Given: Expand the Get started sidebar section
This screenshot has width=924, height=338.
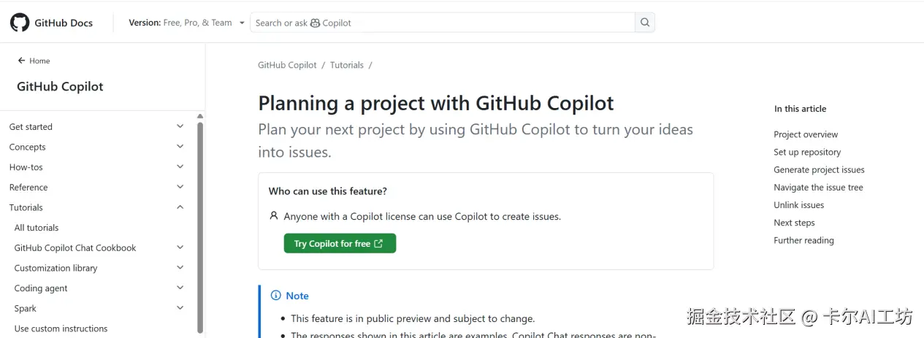Looking at the screenshot, I should (x=180, y=126).
